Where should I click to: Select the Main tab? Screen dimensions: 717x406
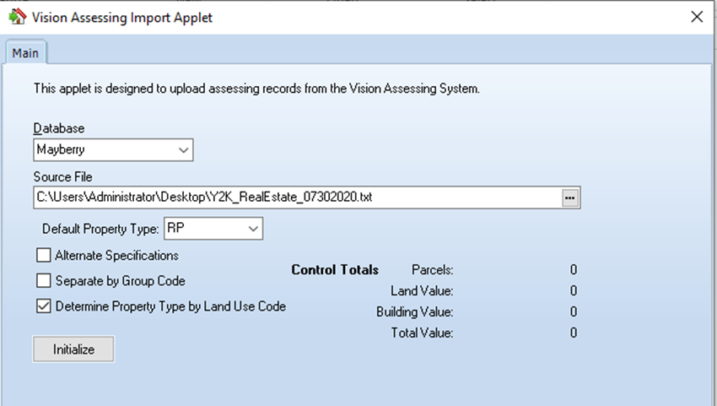(25, 53)
